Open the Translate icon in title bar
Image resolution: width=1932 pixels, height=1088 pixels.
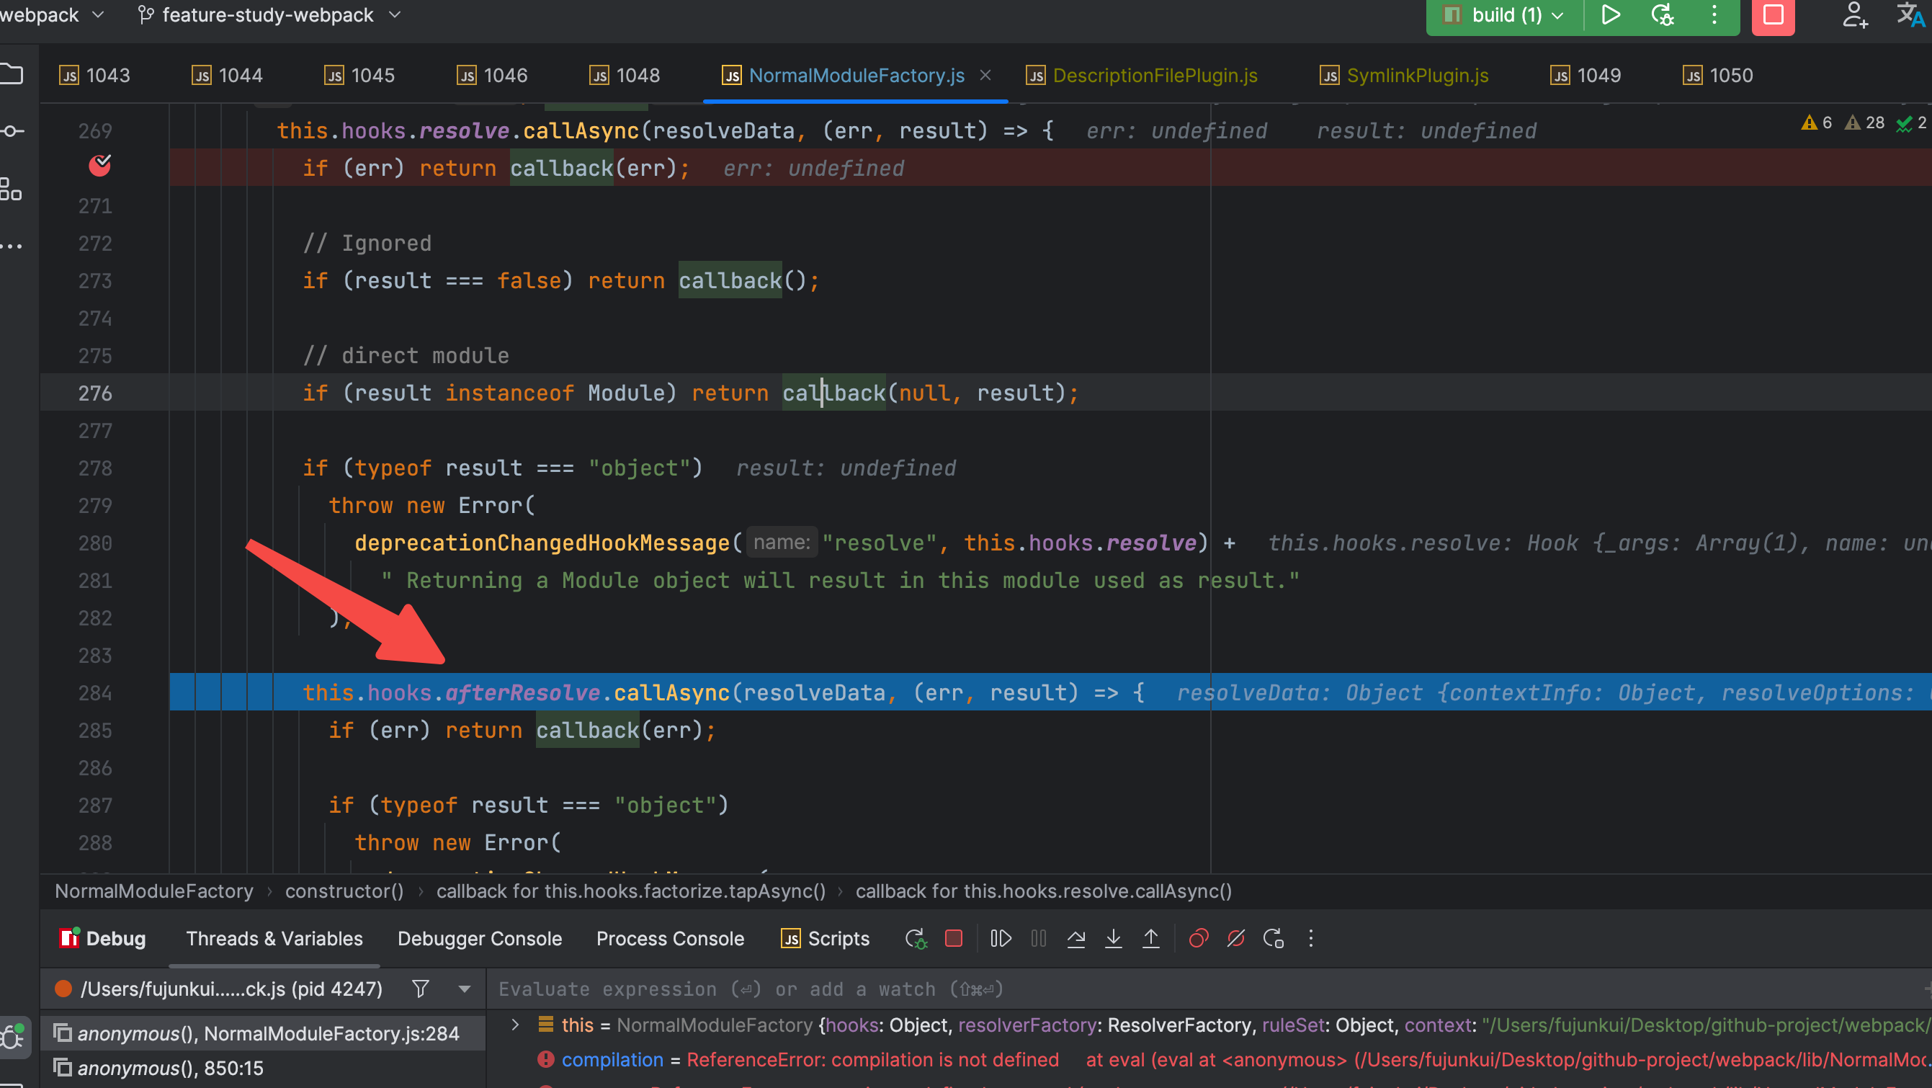[x=1910, y=15]
